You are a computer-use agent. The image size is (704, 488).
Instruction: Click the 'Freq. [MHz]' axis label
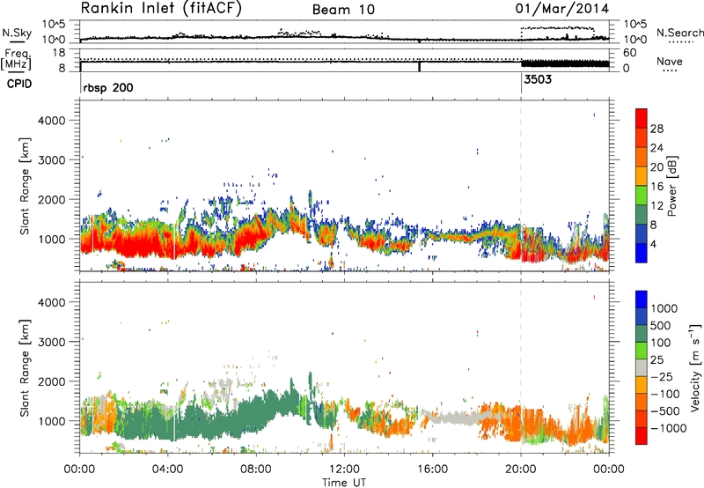17,60
